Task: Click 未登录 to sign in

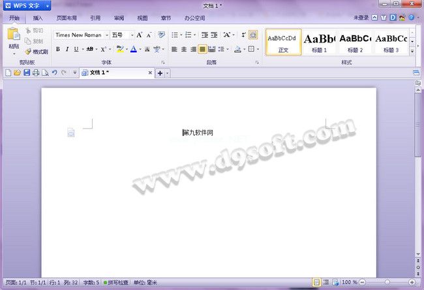Action: (x=363, y=18)
